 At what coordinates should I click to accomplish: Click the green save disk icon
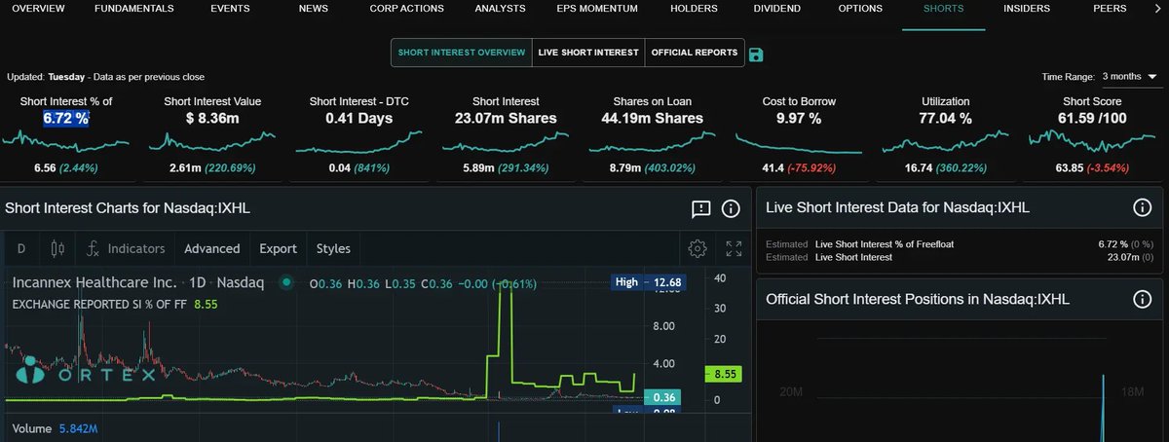(756, 54)
